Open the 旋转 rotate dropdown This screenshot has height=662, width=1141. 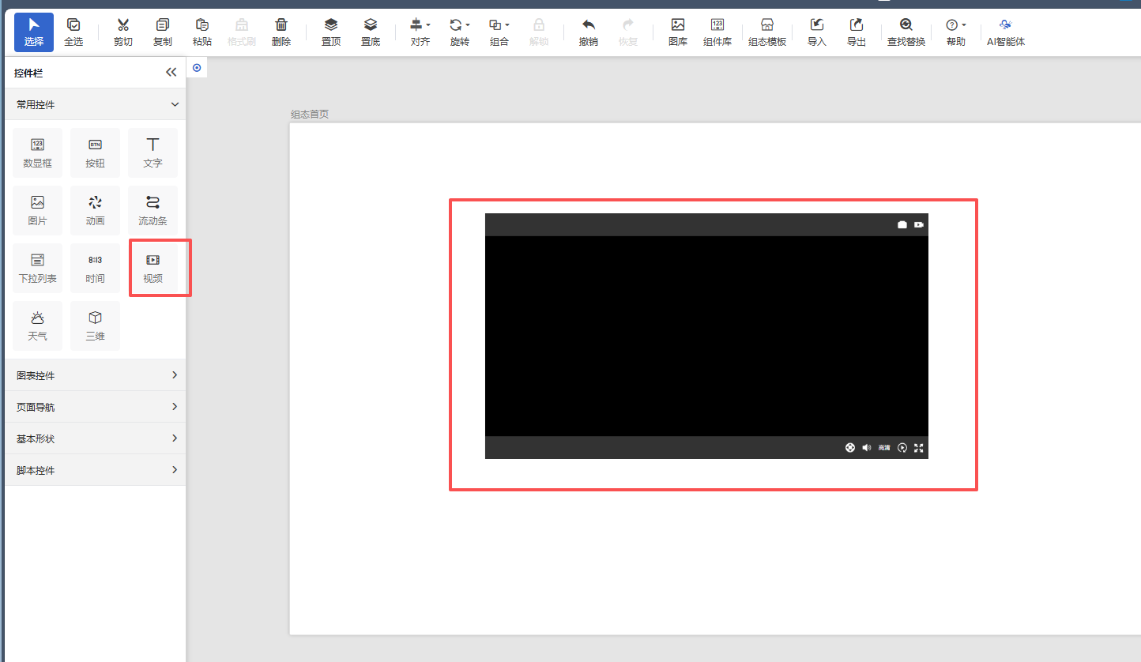pos(460,32)
